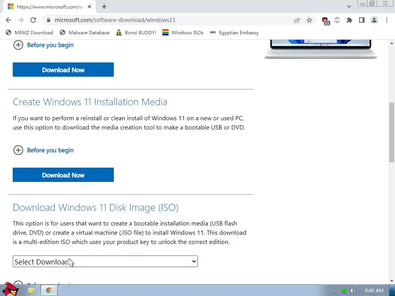Show hidden tray icons arrow
This screenshot has height=296, width=395.
(334, 291)
